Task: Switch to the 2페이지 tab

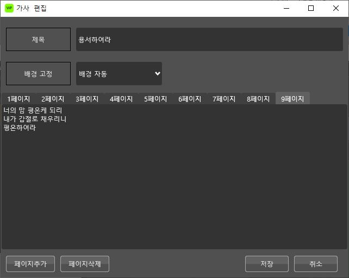Action: tap(53, 99)
